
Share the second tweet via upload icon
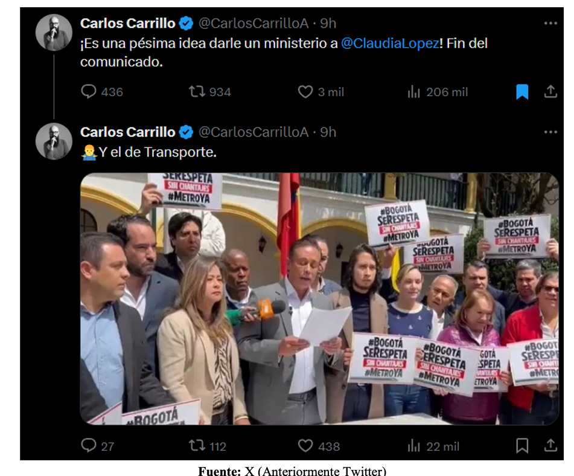click(x=550, y=446)
